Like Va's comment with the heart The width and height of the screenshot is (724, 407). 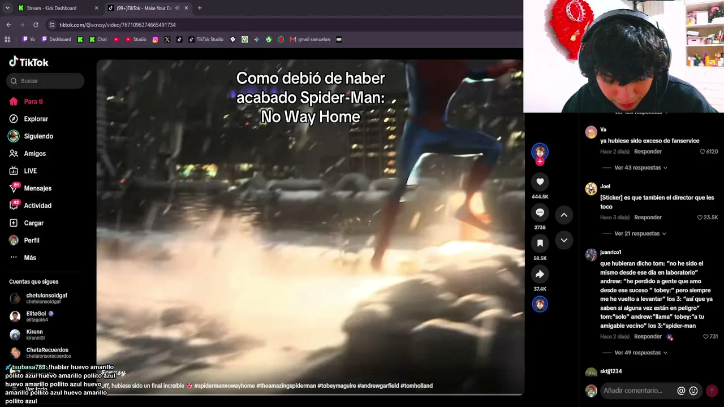click(703, 151)
